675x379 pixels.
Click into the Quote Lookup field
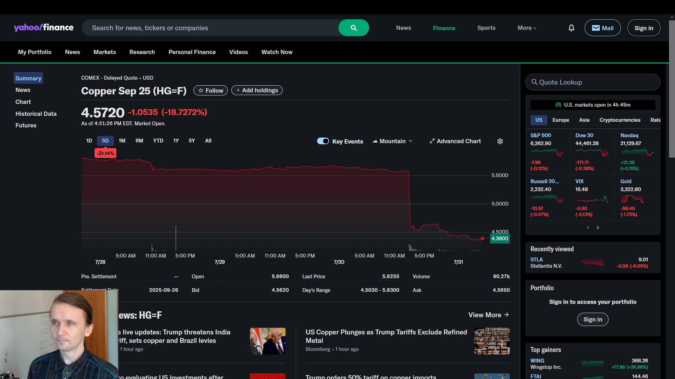pos(593,82)
